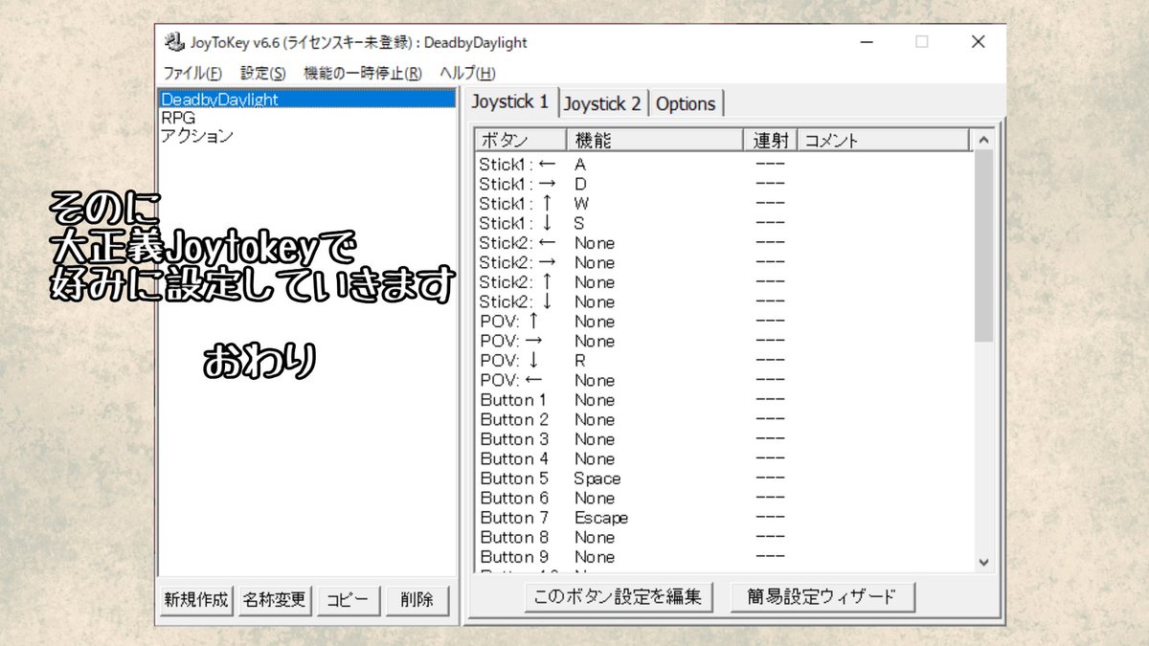Viewport: 1149px width, 646px height.
Task: Select the RPG profile
Action: 307,118
